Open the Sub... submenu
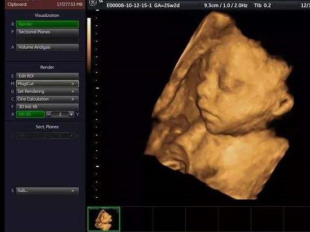The height and width of the screenshot is (232, 310). (x=47, y=191)
